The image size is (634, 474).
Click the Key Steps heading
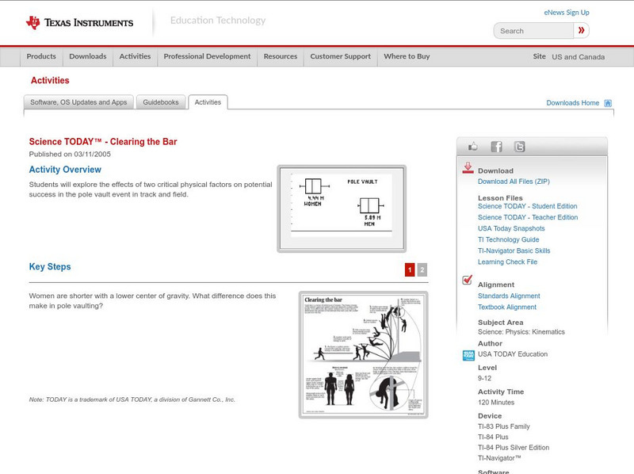[x=50, y=267]
